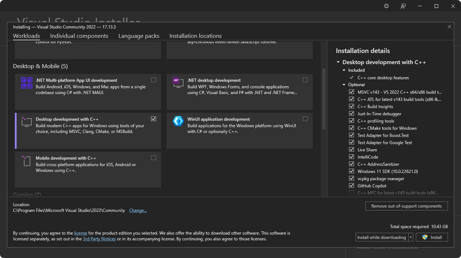Select the WinUI application development diamond icon
This screenshot has height=258, width=461.
(x=178, y=121)
